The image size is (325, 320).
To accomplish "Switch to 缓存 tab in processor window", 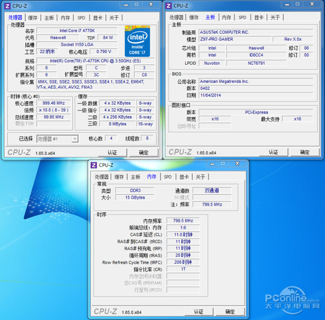I will tap(32, 18).
